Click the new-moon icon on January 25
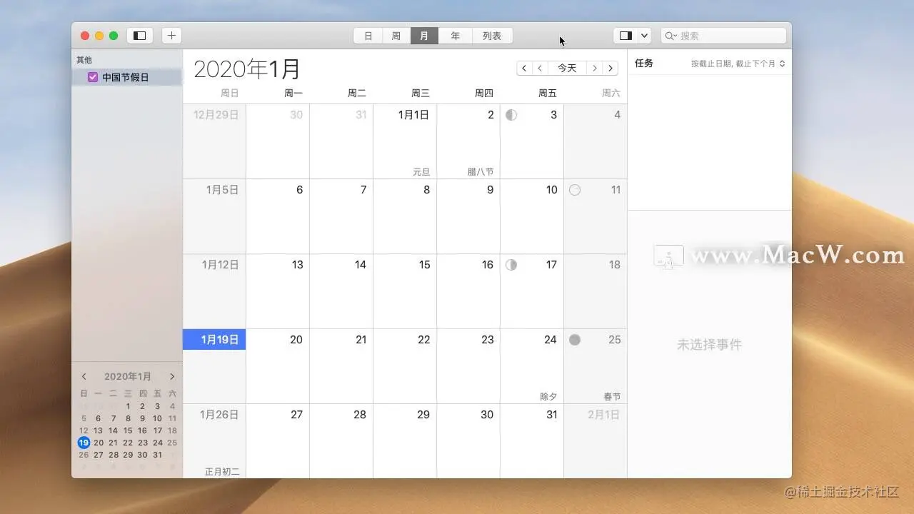 [575, 340]
